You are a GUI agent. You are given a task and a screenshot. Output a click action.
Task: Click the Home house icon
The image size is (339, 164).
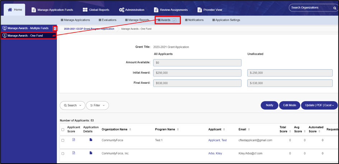(x=10, y=10)
